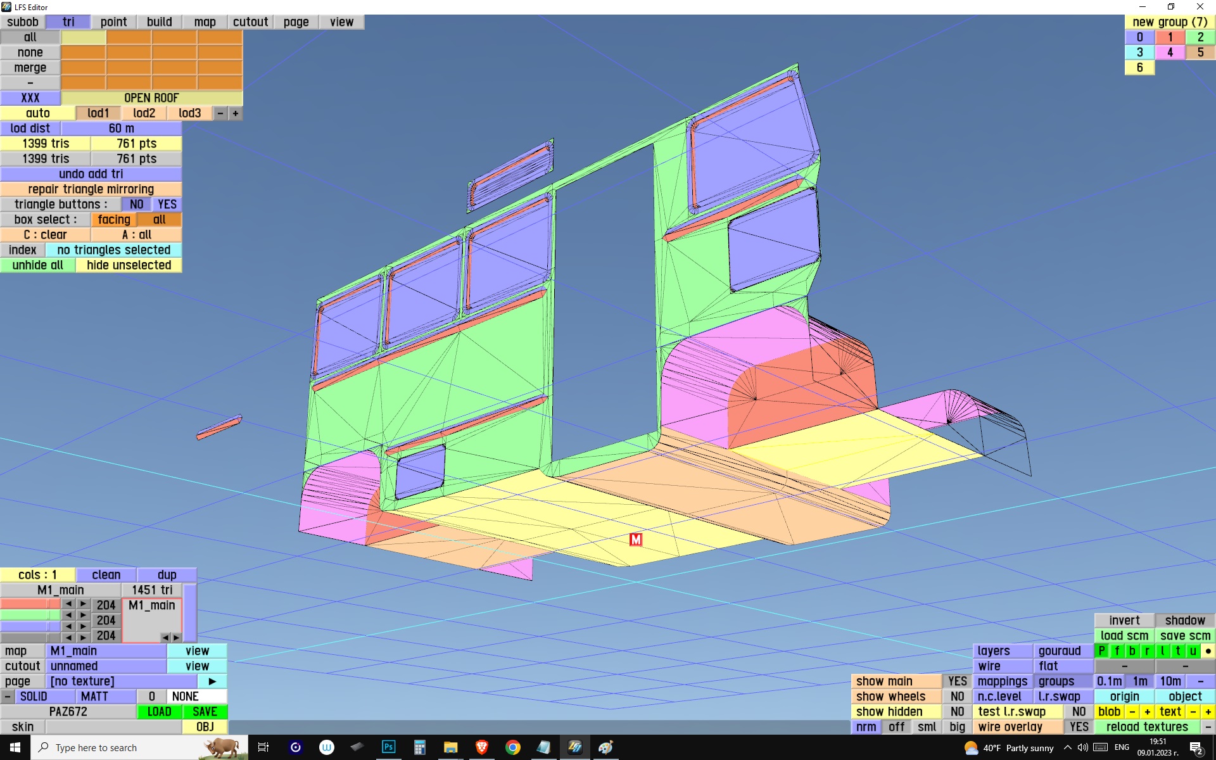Click the green SAVE button

tap(205, 712)
